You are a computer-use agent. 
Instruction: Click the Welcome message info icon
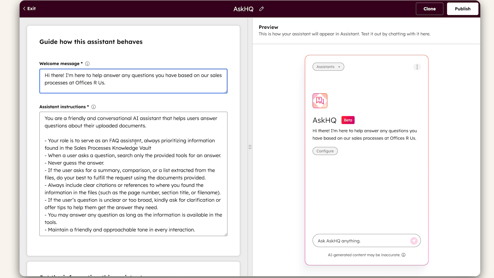click(87, 64)
